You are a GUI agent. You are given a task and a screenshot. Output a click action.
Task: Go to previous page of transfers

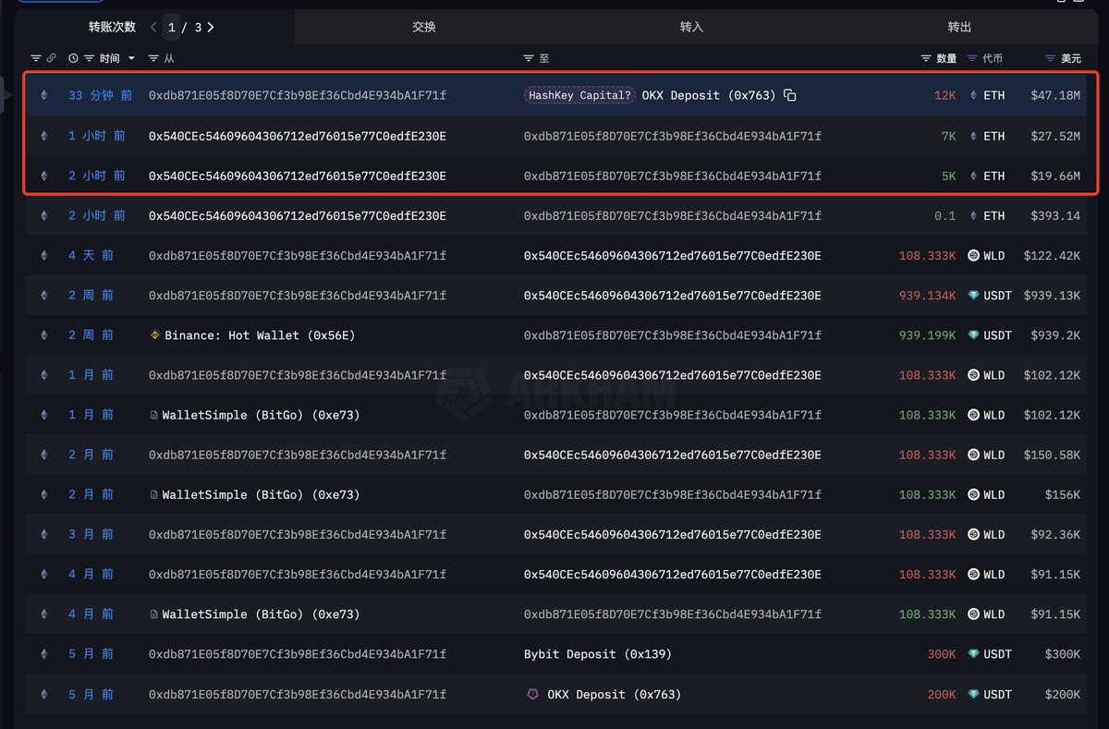(153, 28)
